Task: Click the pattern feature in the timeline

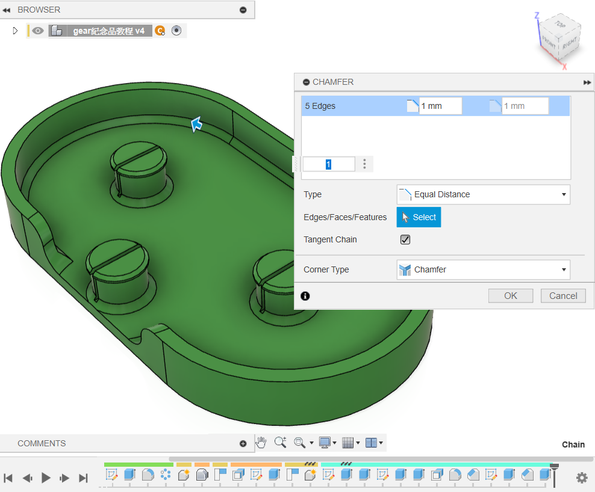Action: click(166, 475)
